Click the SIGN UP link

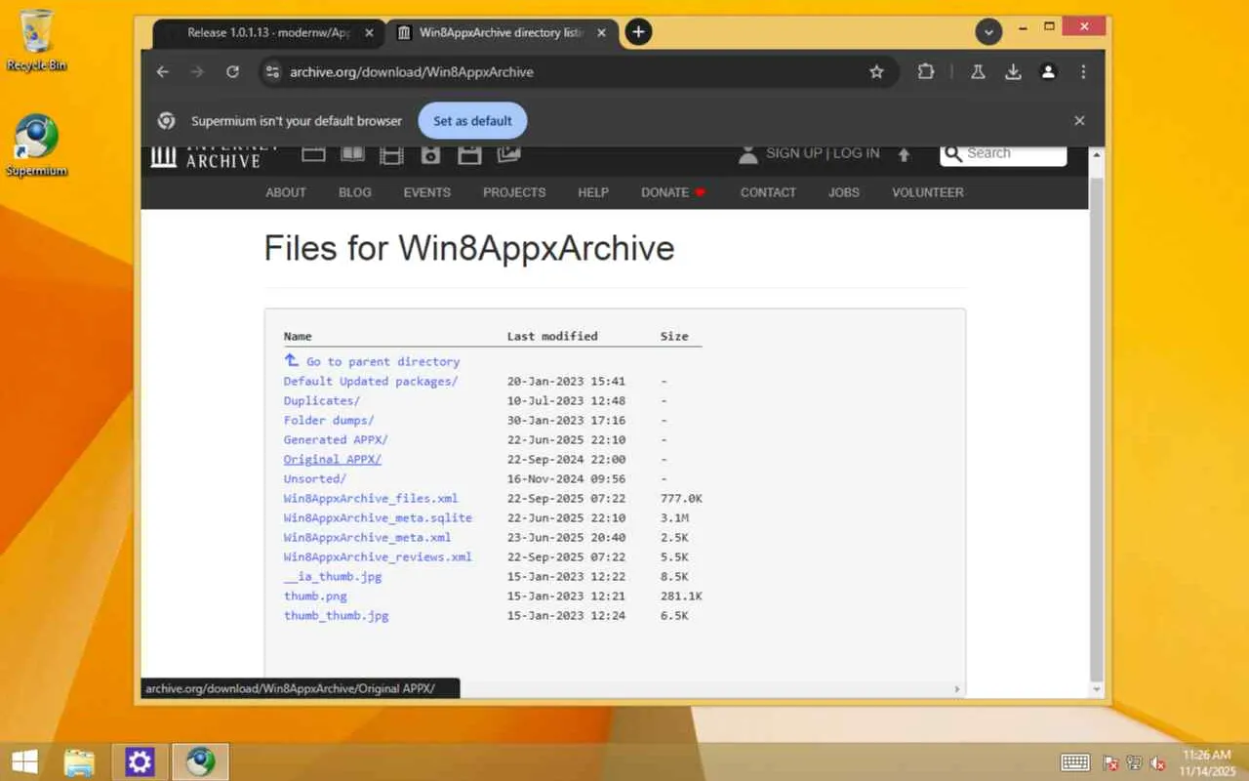(794, 153)
